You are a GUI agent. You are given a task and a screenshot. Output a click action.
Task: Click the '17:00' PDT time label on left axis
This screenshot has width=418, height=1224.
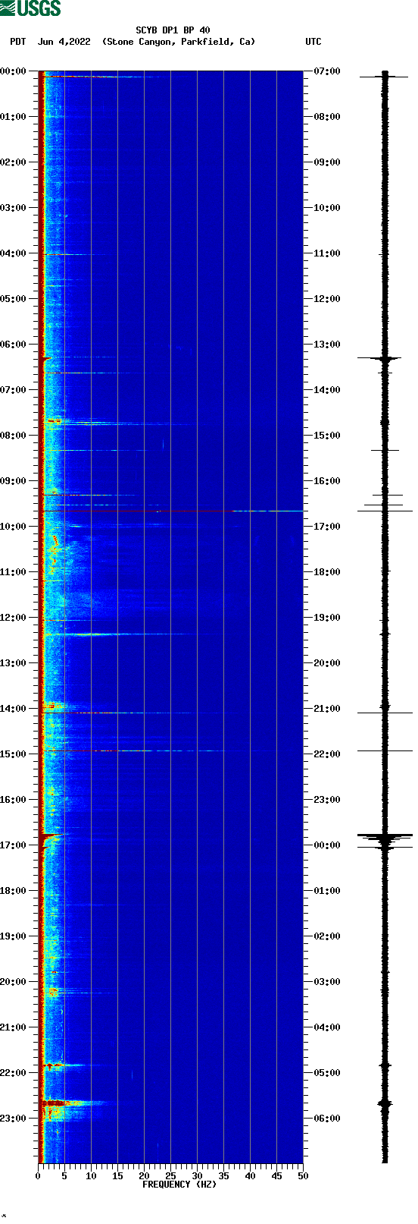pos(14,845)
